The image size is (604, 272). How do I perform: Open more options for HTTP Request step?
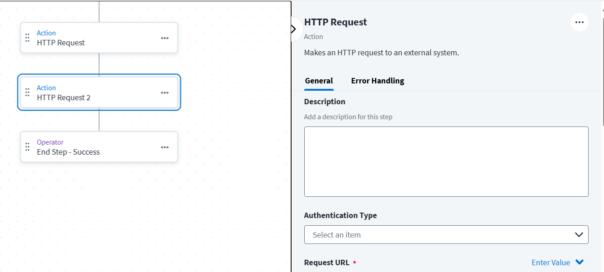coord(165,38)
